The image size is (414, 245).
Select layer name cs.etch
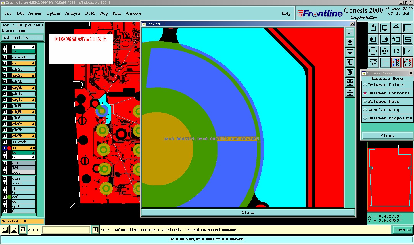coord(23,57)
